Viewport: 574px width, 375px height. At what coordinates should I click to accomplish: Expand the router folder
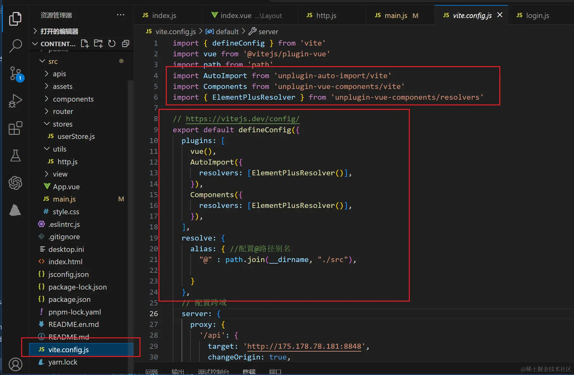tap(63, 111)
